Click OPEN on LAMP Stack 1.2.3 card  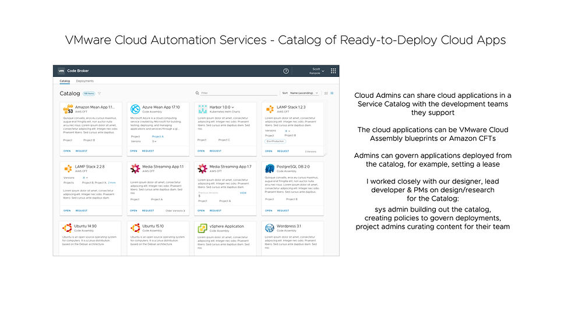click(x=269, y=151)
